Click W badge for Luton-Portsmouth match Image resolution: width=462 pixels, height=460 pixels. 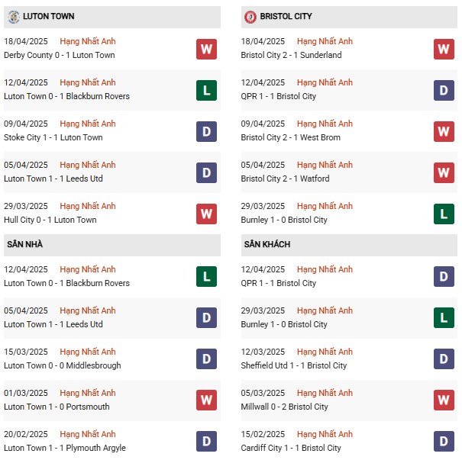206,400
